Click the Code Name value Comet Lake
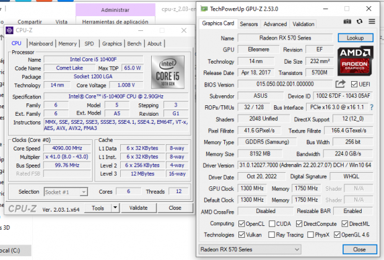 tap(69, 68)
